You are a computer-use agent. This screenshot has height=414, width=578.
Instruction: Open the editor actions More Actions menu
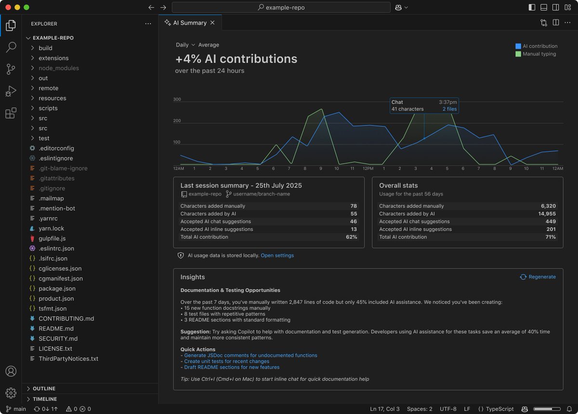pyautogui.click(x=567, y=23)
